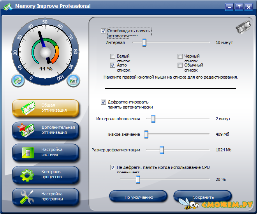
Task: Click the help question mark button
Action: pos(239,7)
